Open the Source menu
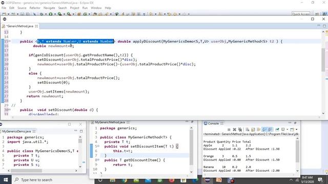328x184 pixels. point(22,8)
